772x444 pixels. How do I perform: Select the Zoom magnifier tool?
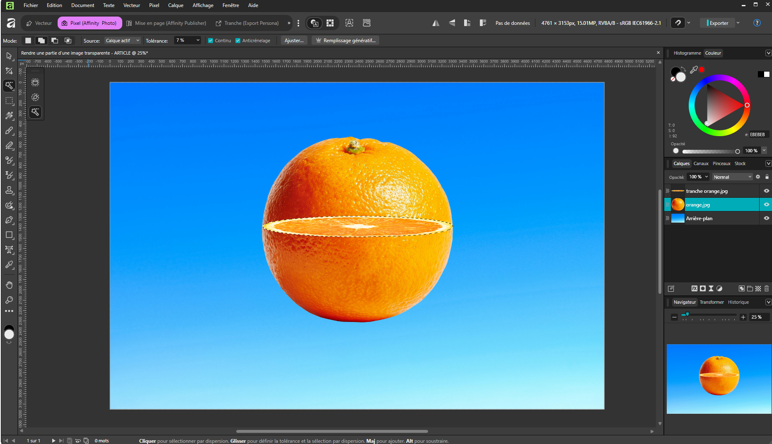[x=9, y=300]
